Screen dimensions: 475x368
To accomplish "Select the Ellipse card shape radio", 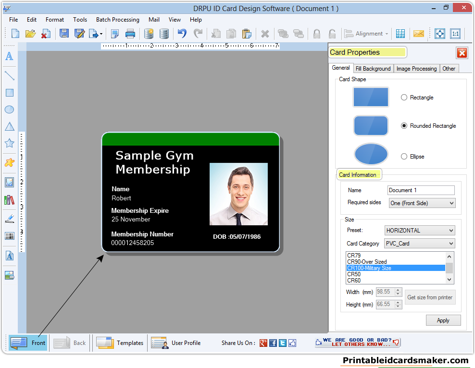I will pyautogui.click(x=404, y=157).
